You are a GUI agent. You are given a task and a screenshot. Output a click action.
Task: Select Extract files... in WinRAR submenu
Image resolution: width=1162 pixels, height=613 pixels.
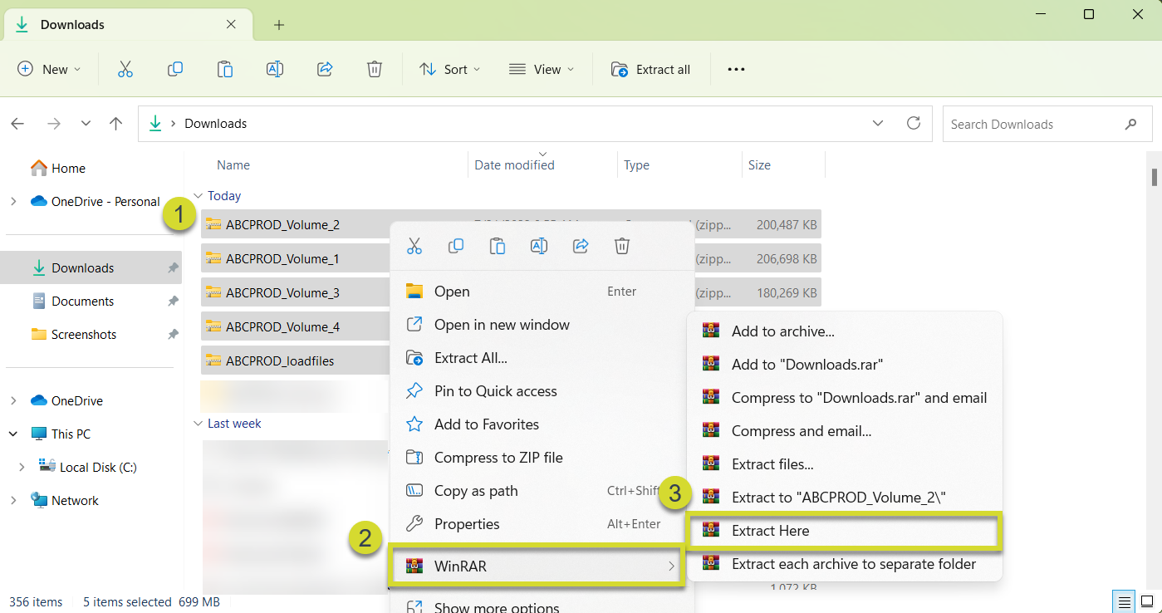point(845,464)
